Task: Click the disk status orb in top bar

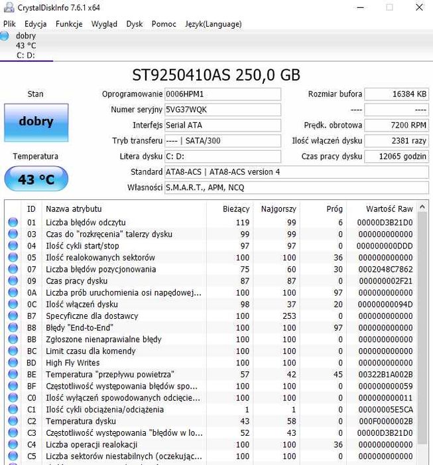Action: 5,36
